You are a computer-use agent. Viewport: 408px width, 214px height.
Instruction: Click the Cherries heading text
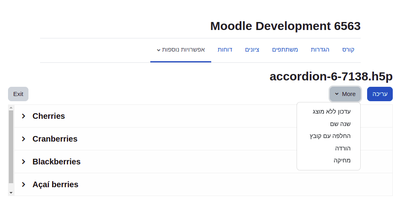pos(48,116)
